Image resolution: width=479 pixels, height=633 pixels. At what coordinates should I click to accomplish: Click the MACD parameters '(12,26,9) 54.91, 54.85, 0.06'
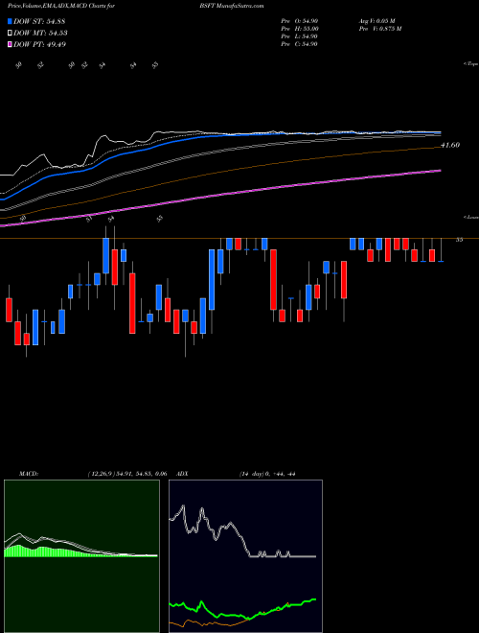tap(127, 474)
